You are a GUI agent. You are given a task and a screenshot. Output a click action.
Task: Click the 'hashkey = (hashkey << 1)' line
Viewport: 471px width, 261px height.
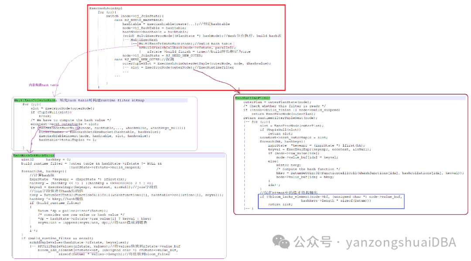click(91, 183)
